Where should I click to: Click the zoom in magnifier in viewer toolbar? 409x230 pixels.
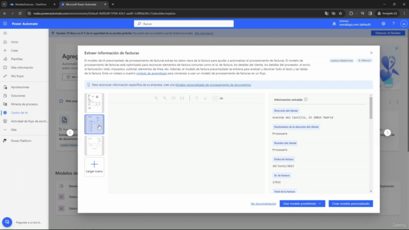165,98
